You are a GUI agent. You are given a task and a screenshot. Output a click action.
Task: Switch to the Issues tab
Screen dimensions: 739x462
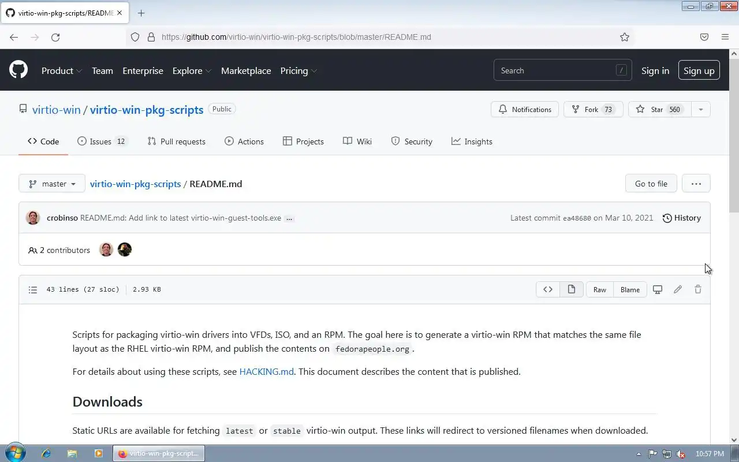point(102,141)
